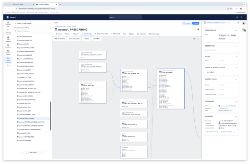Toggle the favorite star for PRESCRIBING table

pos(195,29)
